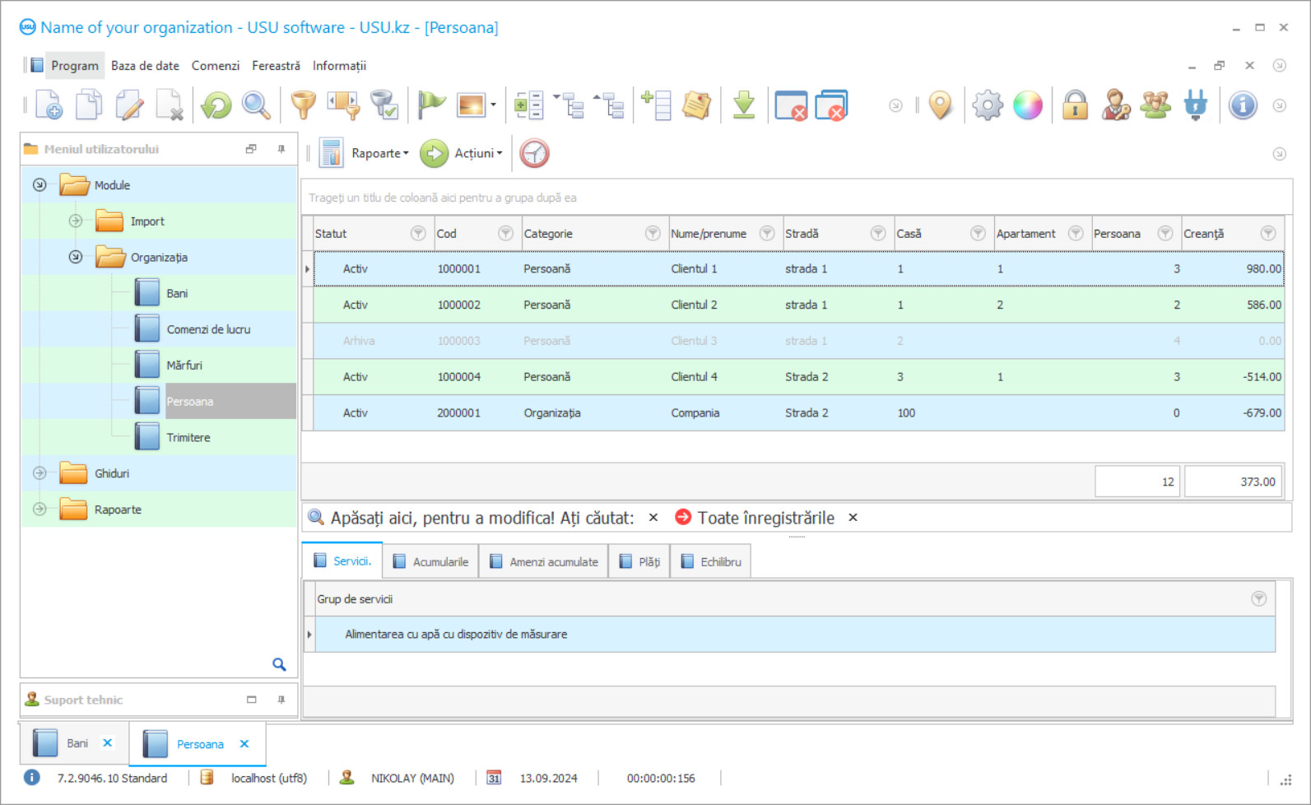The width and height of the screenshot is (1311, 805).
Task: Select the Clientul 4 table row
Action: 694,377
